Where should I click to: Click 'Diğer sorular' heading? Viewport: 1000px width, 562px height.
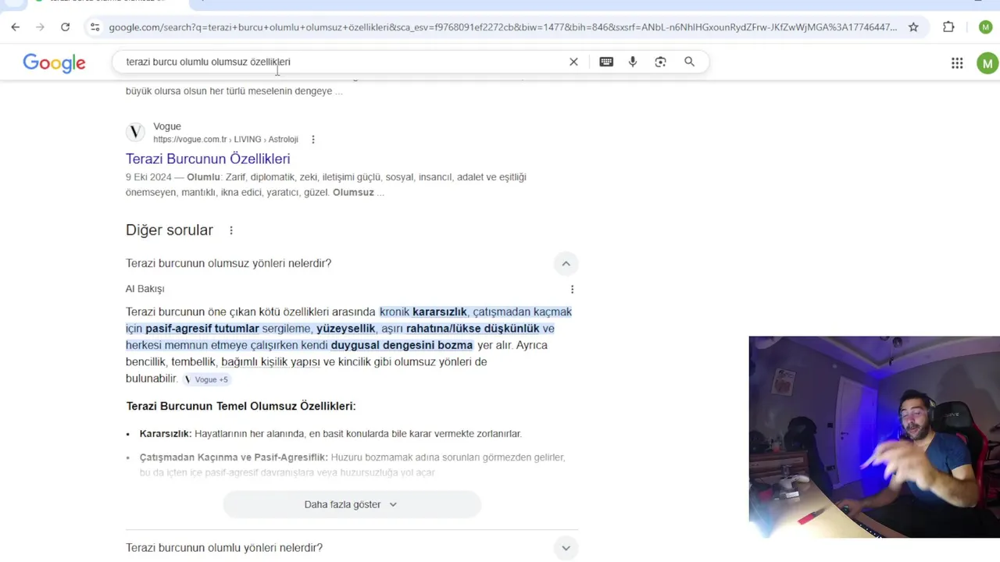pyautogui.click(x=170, y=230)
